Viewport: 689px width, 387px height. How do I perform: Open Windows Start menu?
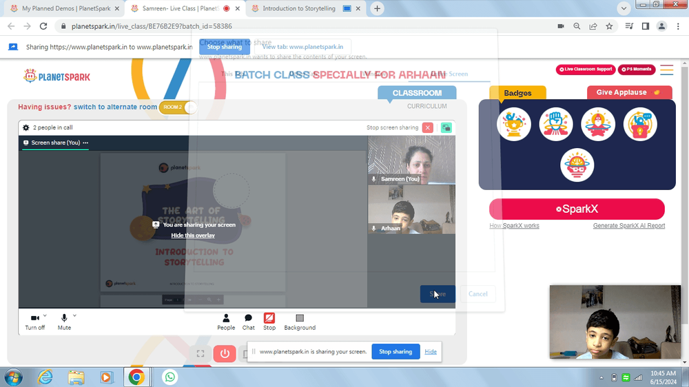tap(13, 377)
